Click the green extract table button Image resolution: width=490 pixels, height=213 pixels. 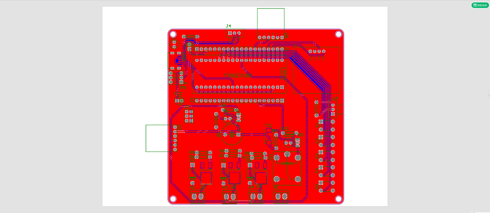pos(480,5)
